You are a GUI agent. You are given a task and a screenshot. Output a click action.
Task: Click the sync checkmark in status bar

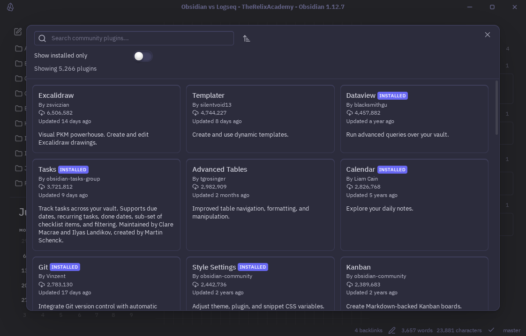(x=491, y=330)
